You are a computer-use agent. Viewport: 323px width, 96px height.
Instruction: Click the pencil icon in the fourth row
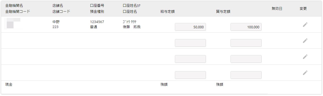[x=305, y=73]
